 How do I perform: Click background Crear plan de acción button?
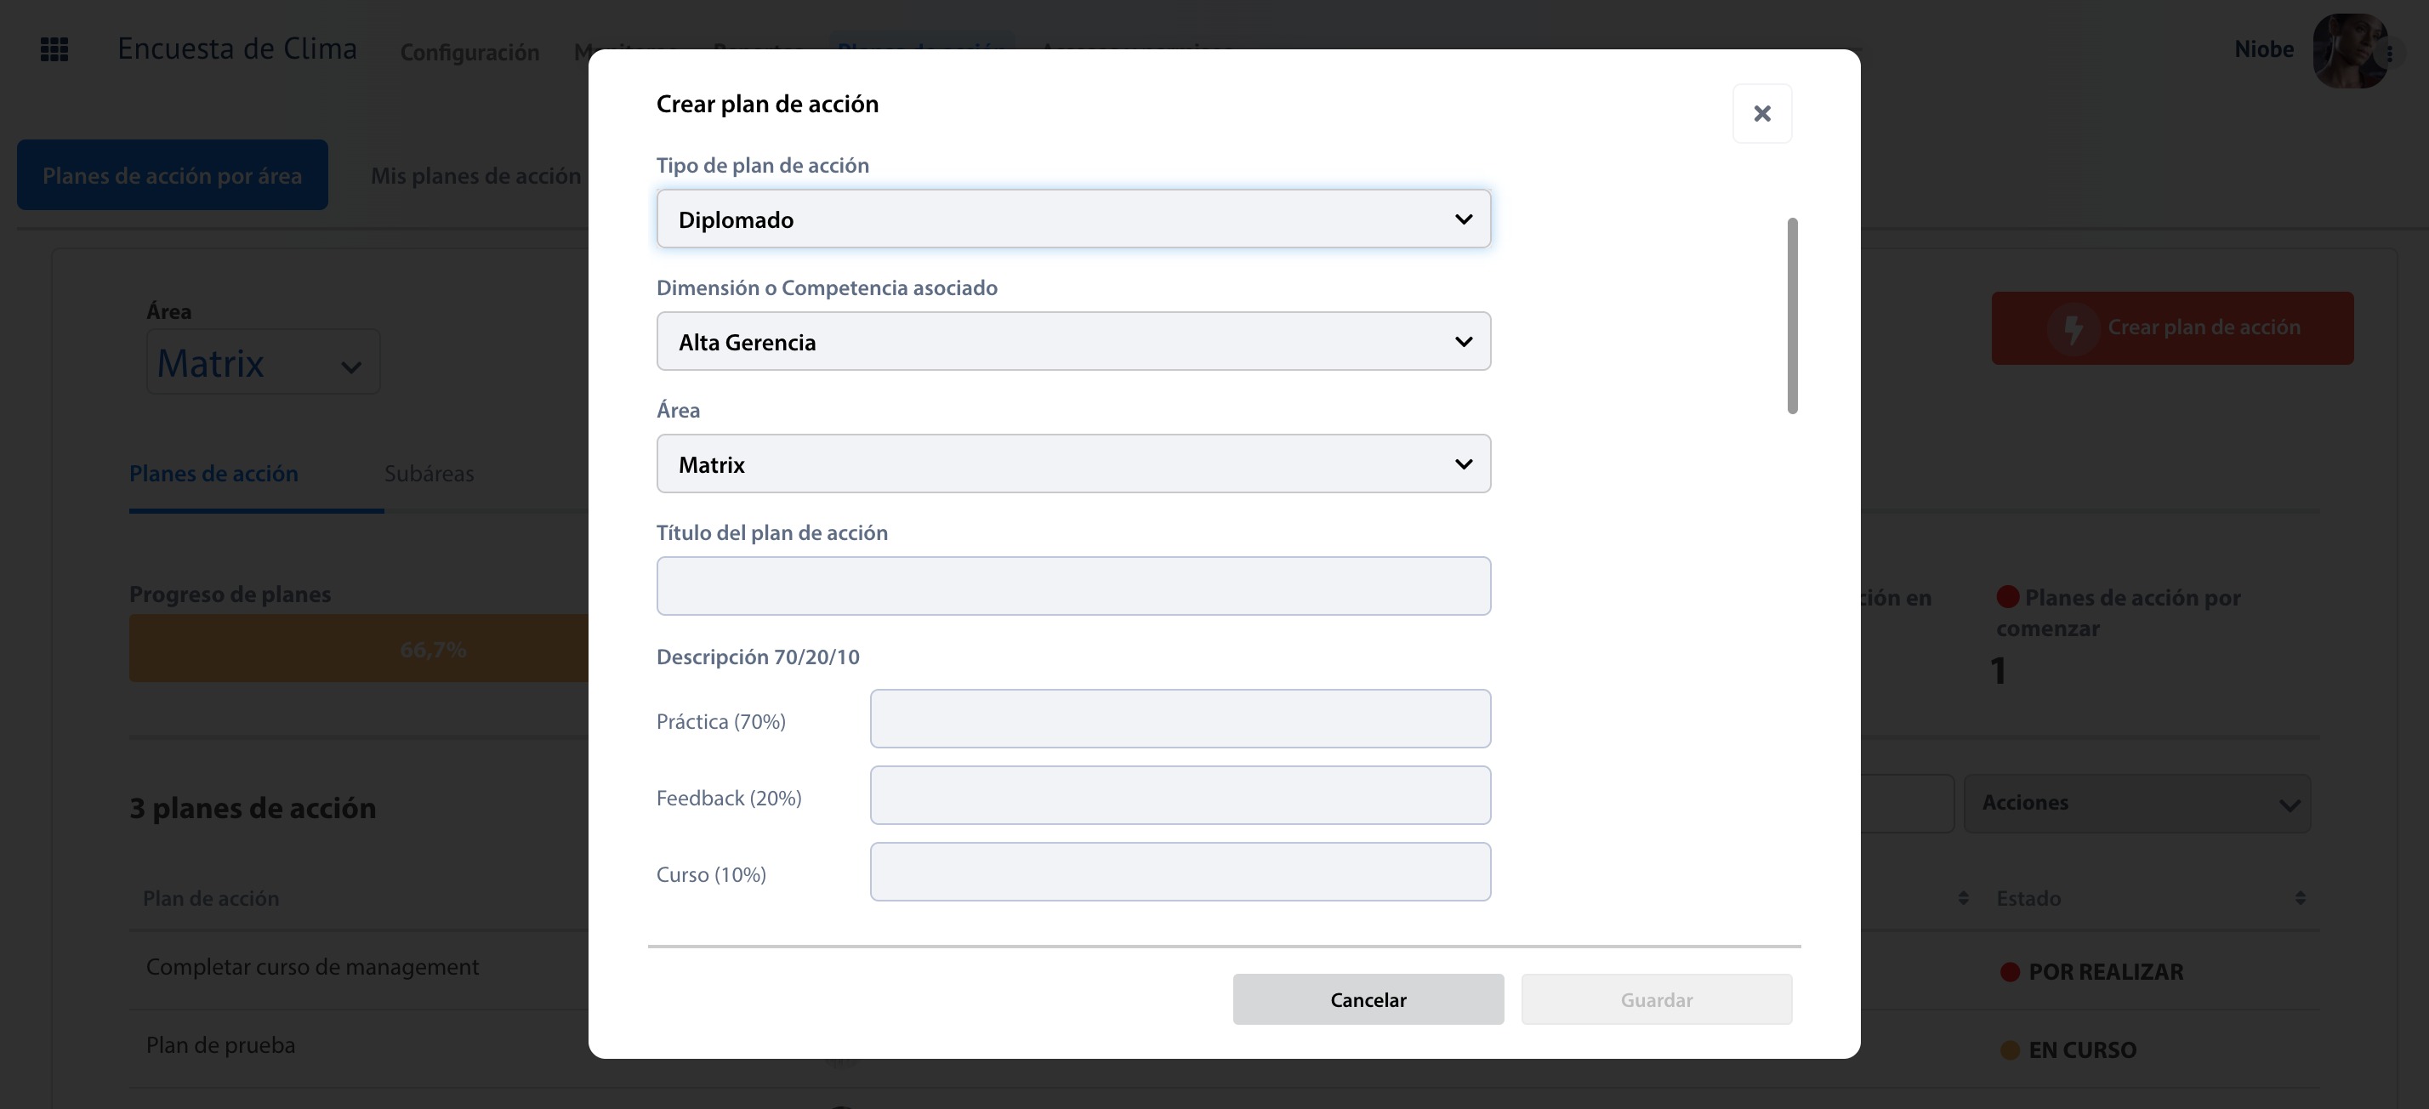click(2171, 328)
